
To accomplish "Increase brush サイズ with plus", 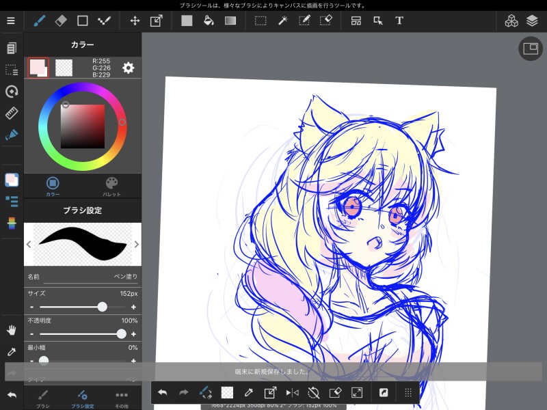I will click(x=133, y=307).
